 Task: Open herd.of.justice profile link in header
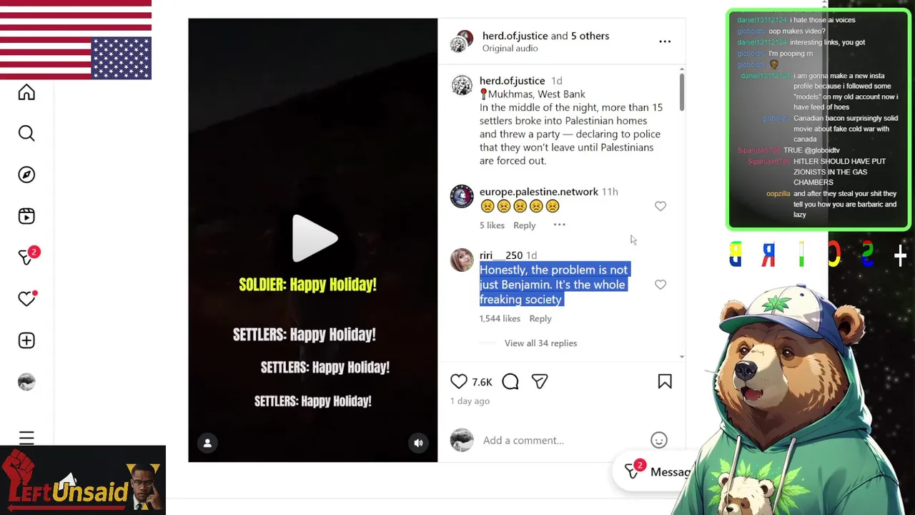[515, 36]
